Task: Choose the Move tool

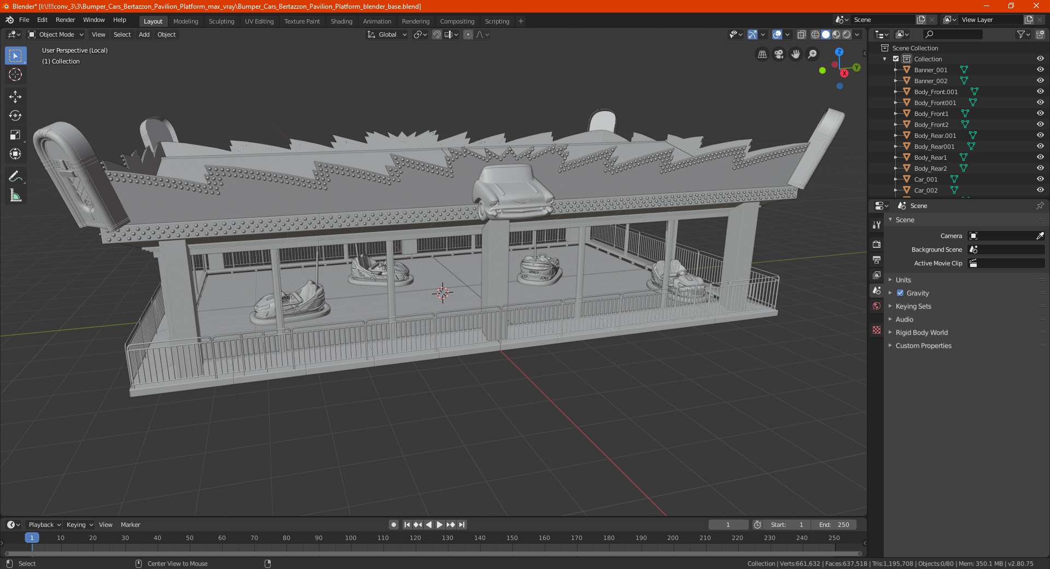Action: pyautogui.click(x=15, y=97)
